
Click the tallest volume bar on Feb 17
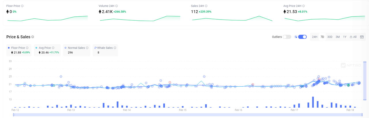point(313,102)
